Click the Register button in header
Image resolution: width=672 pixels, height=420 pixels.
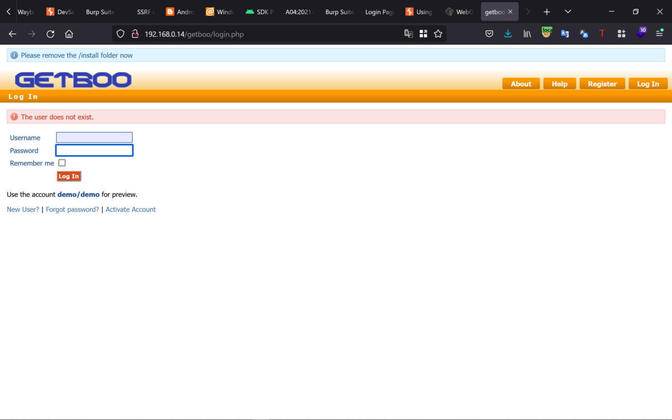[602, 84]
